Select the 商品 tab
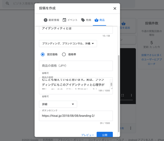This screenshot has width=164, height=141. [x=99, y=20]
